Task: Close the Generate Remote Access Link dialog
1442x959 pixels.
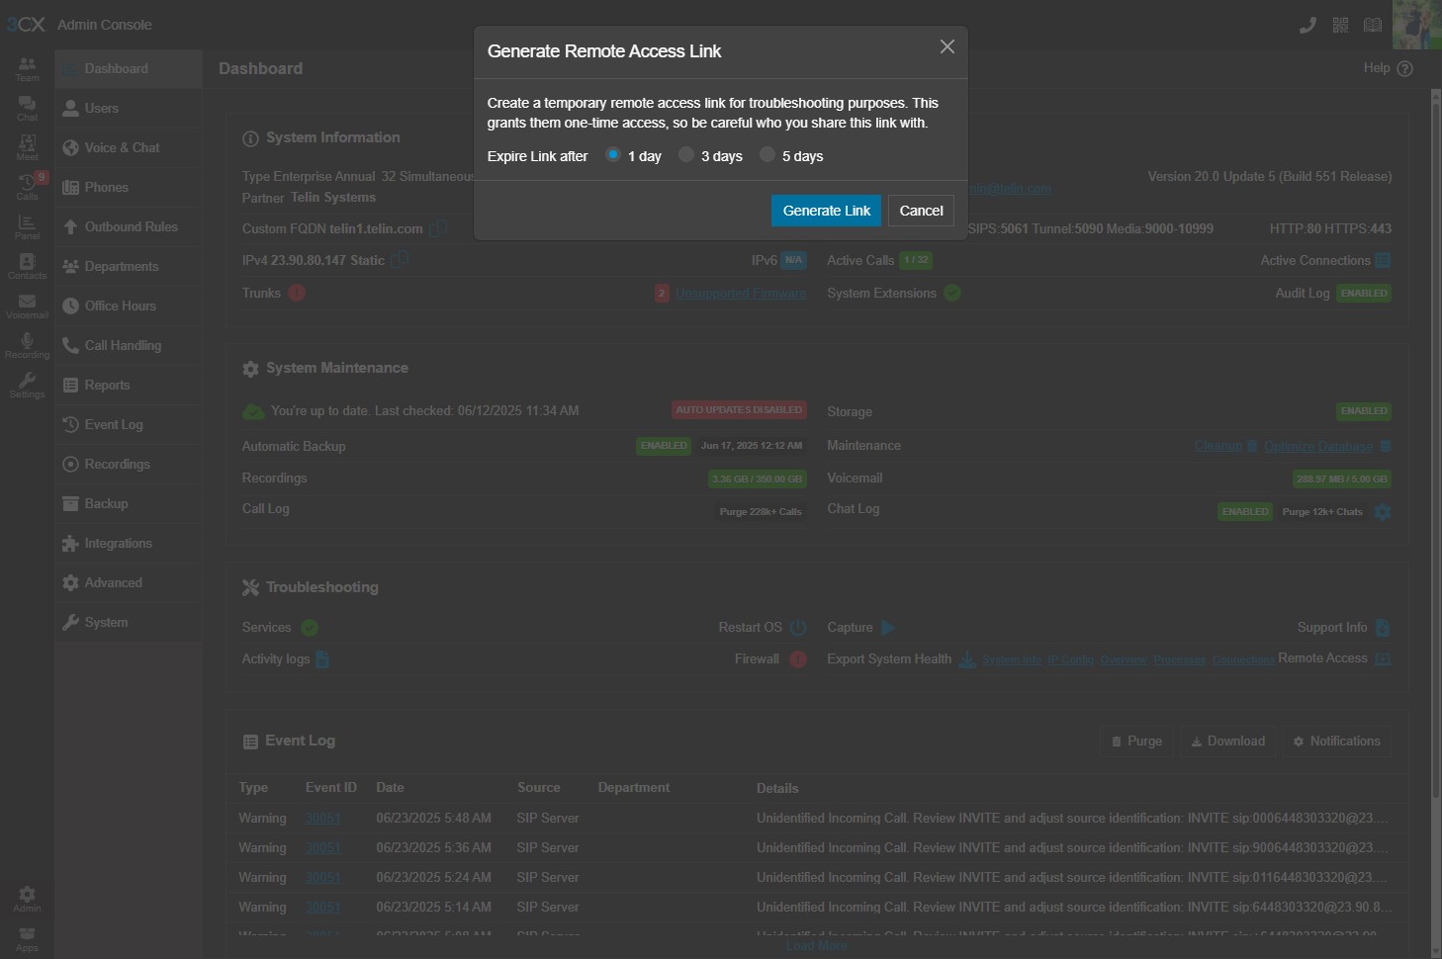Action: pyautogui.click(x=946, y=47)
